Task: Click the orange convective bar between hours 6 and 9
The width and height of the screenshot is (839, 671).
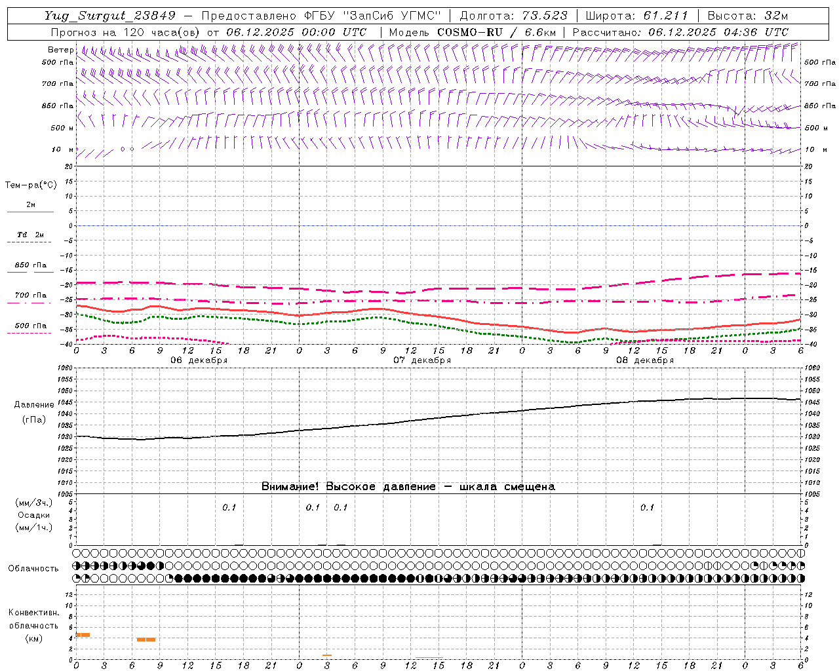Action: pyautogui.click(x=146, y=640)
